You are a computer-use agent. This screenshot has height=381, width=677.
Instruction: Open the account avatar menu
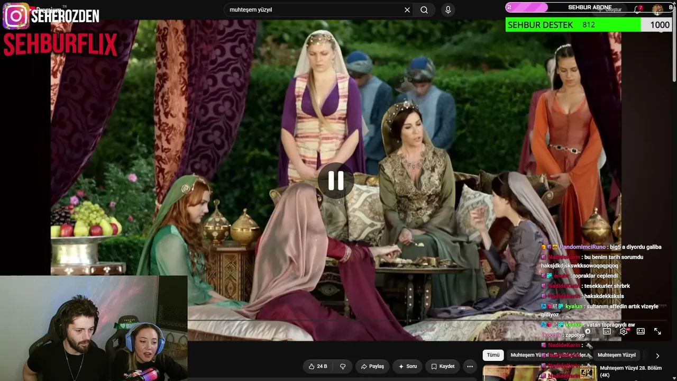coord(657,10)
